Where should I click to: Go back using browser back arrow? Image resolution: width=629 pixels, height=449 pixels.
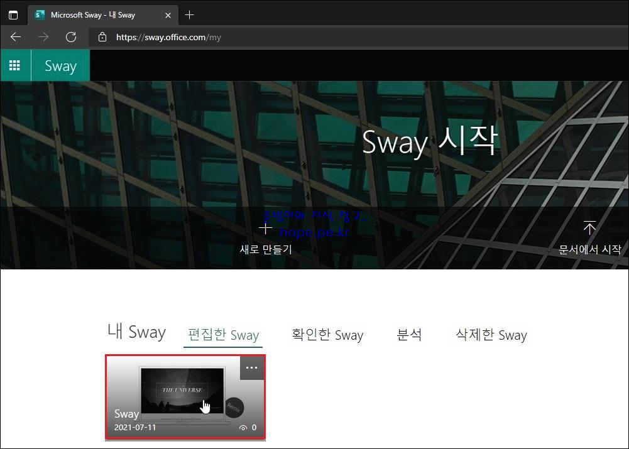point(16,37)
